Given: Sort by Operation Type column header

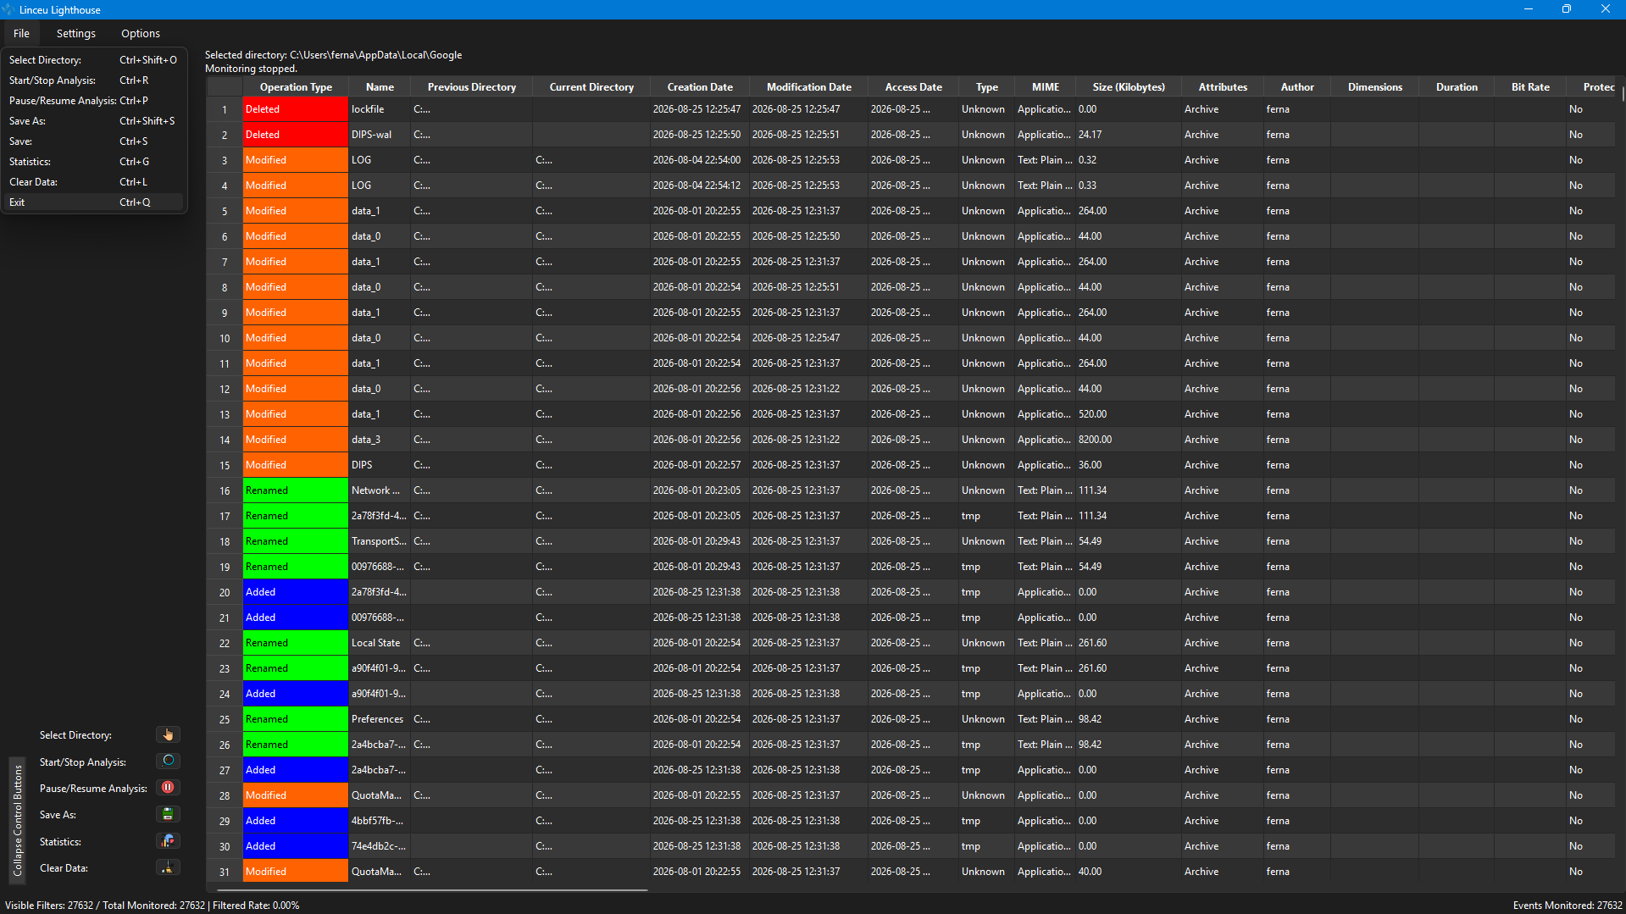Looking at the screenshot, I should tap(296, 87).
